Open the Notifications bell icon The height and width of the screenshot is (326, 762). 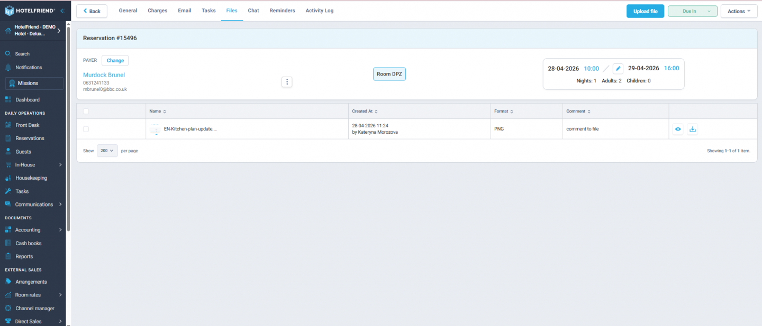10,67
